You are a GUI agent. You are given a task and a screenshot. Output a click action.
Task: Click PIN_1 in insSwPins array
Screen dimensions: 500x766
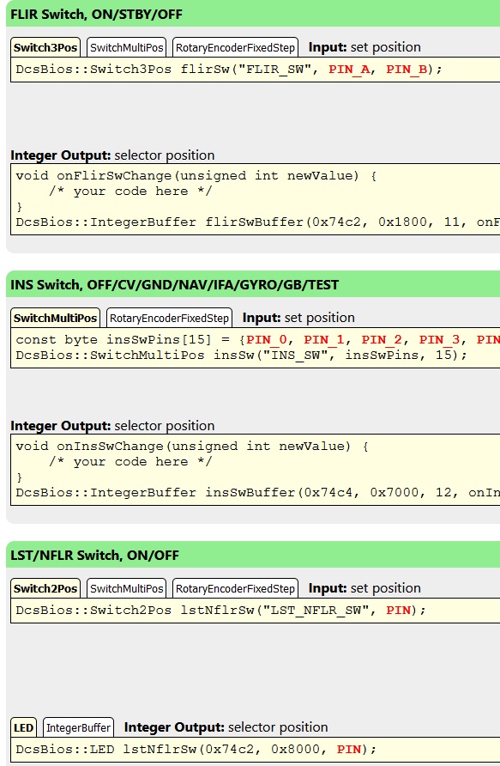324,339
